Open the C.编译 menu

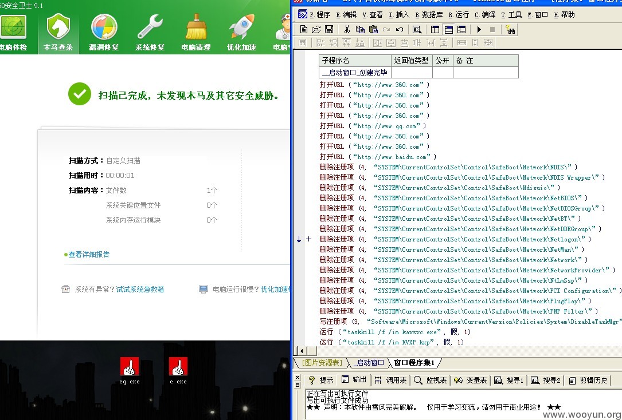point(485,15)
